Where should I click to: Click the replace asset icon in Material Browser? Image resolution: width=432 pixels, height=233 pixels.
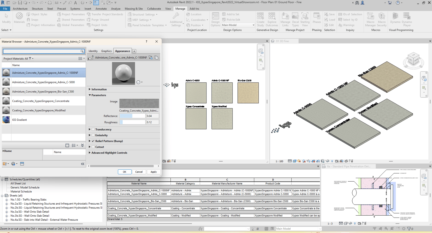[x=151, y=57]
